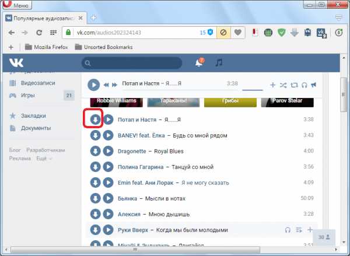Download Потап и Настя track
The height and width of the screenshot is (256, 350).
95,120
